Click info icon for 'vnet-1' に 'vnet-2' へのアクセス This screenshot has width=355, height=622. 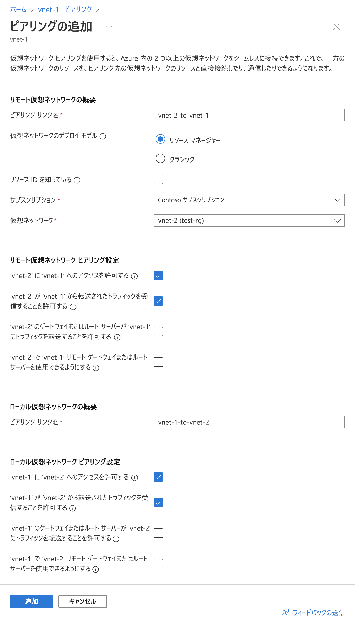[x=135, y=478]
